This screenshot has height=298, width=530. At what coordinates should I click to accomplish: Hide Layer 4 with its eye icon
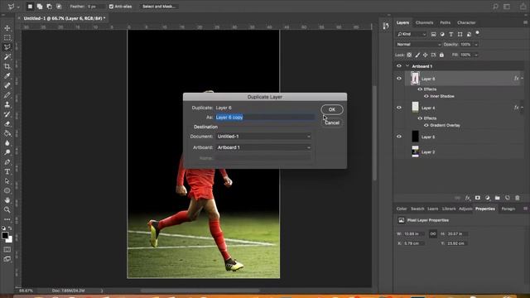coord(399,108)
